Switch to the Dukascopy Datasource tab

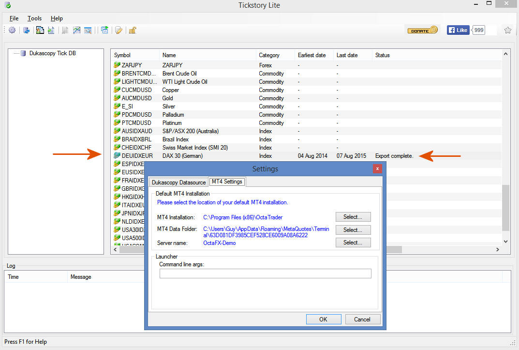pyautogui.click(x=178, y=183)
